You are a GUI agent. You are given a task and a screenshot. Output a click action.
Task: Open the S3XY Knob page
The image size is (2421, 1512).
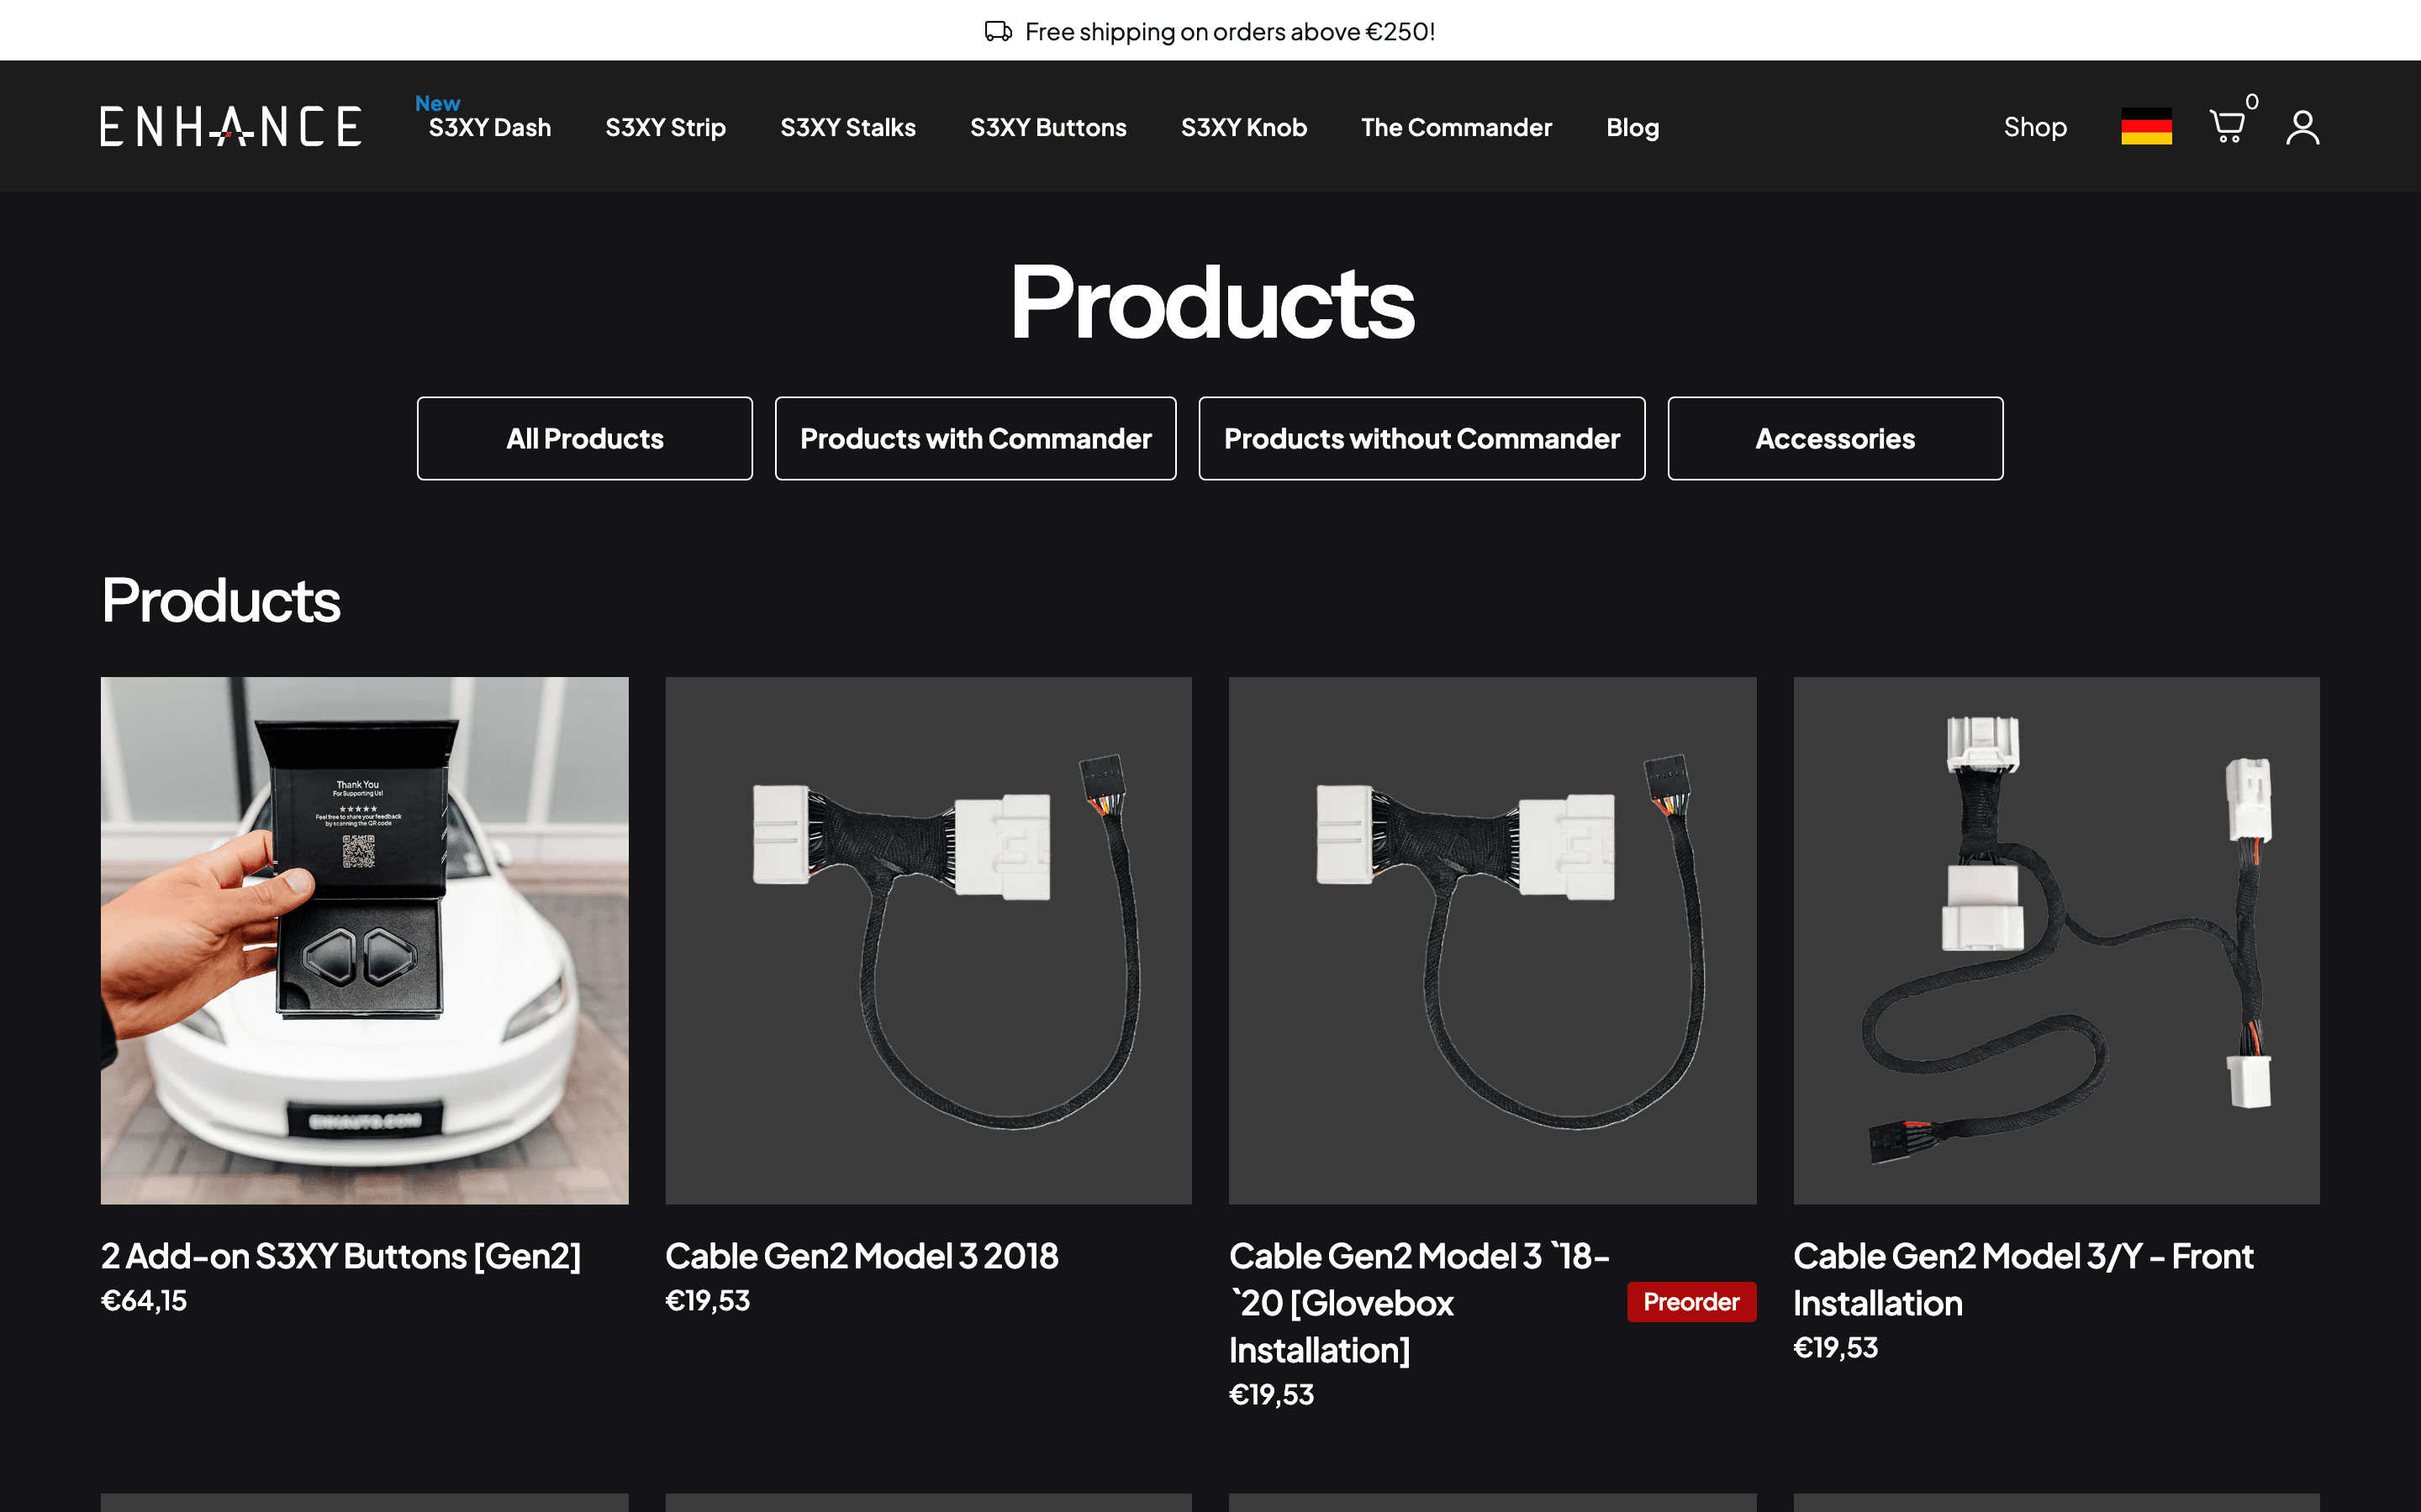[1243, 127]
